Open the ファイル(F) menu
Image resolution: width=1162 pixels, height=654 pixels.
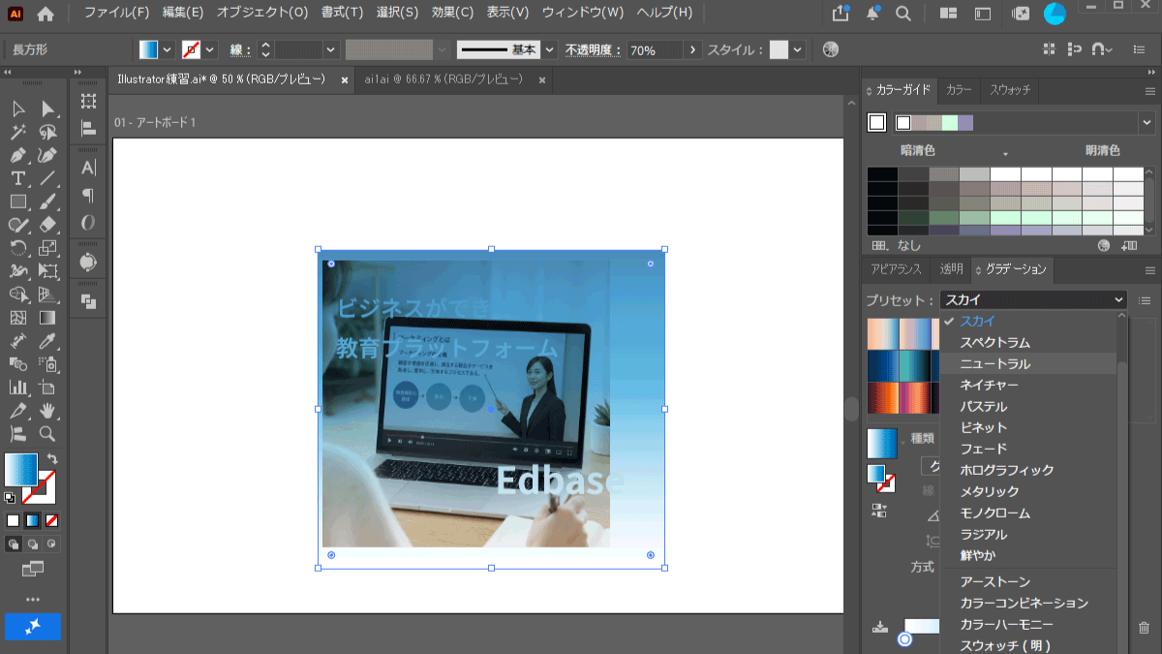pos(116,14)
